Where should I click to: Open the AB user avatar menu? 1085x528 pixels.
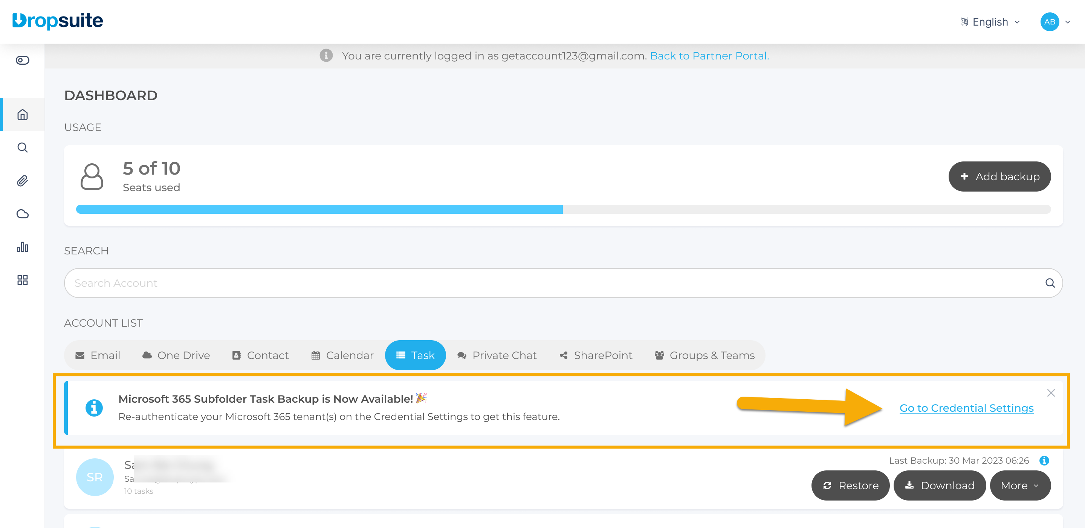click(x=1049, y=22)
